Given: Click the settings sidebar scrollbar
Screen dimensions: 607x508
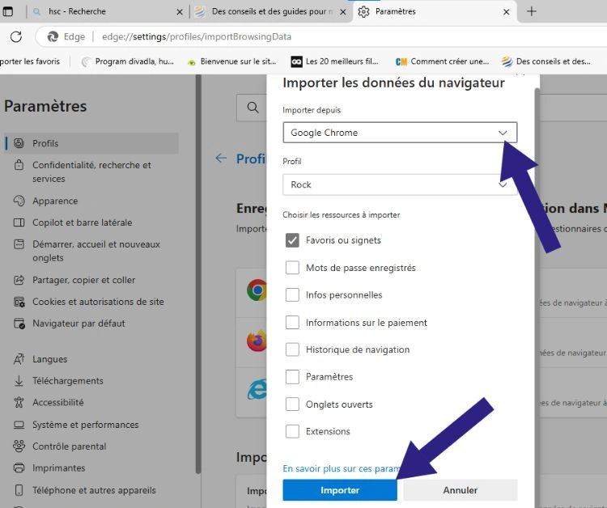Looking at the screenshot, I should (198, 273).
